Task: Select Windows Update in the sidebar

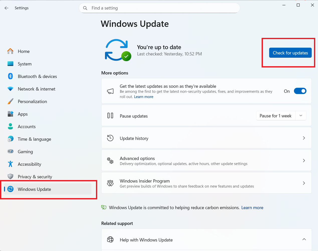Action: point(34,189)
